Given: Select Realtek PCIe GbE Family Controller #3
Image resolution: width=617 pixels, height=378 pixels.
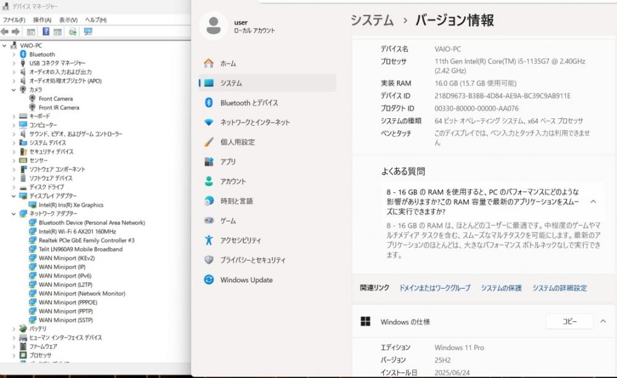Looking at the screenshot, I should [x=86, y=240].
